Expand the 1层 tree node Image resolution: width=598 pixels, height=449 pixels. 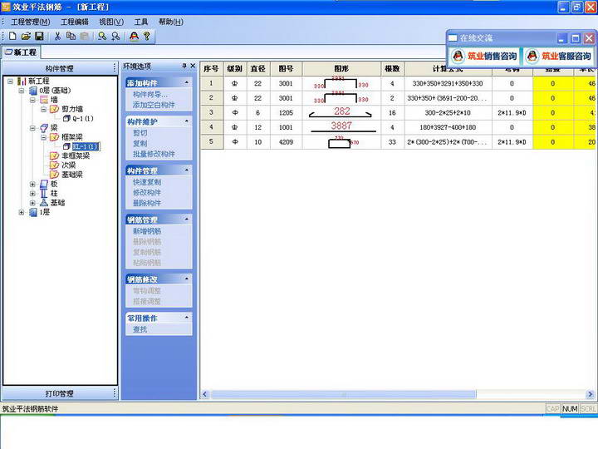click(22, 212)
